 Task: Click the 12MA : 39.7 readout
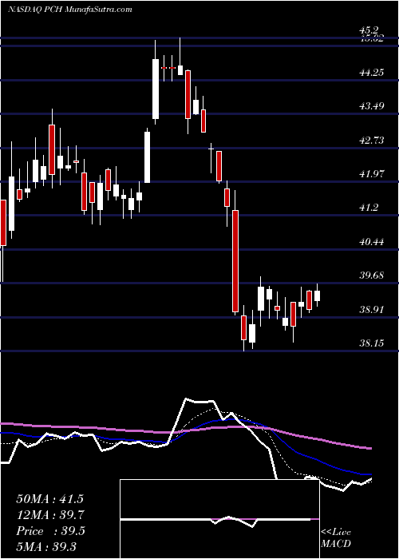(x=50, y=515)
